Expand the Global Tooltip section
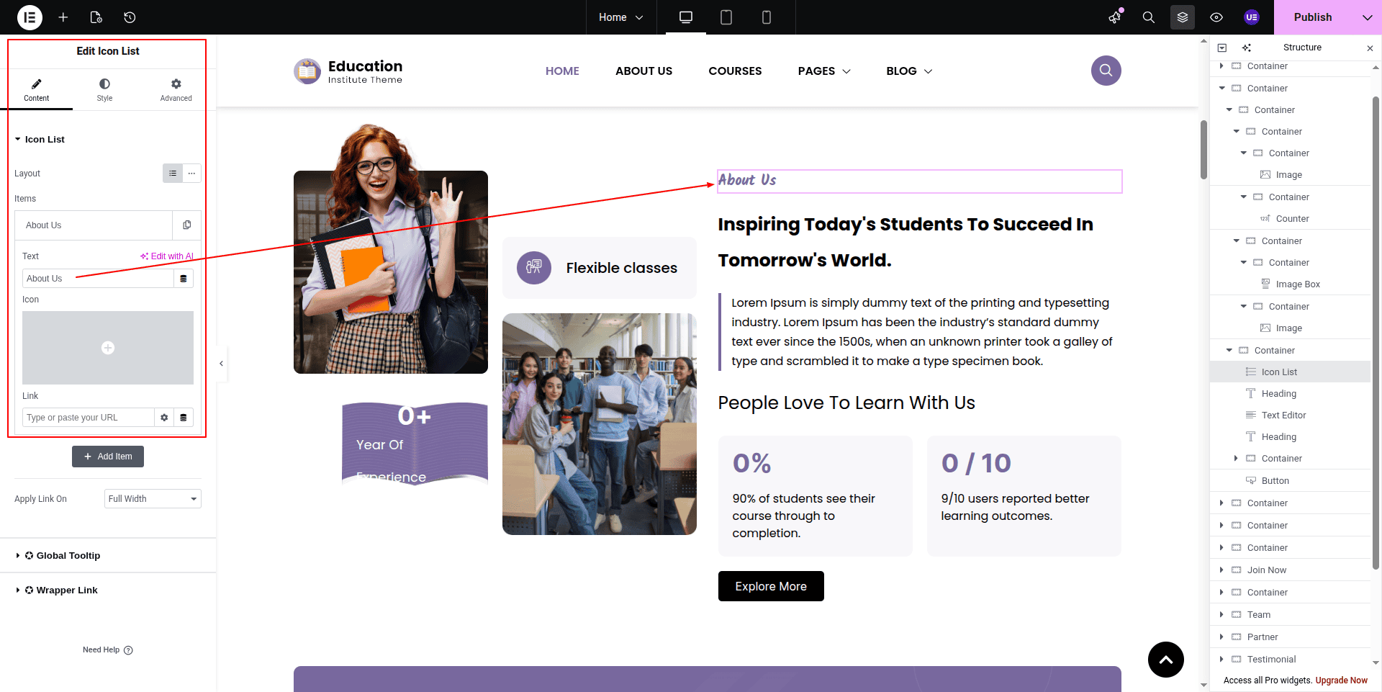This screenshot has width=1382, height=692. pos(68,556)
